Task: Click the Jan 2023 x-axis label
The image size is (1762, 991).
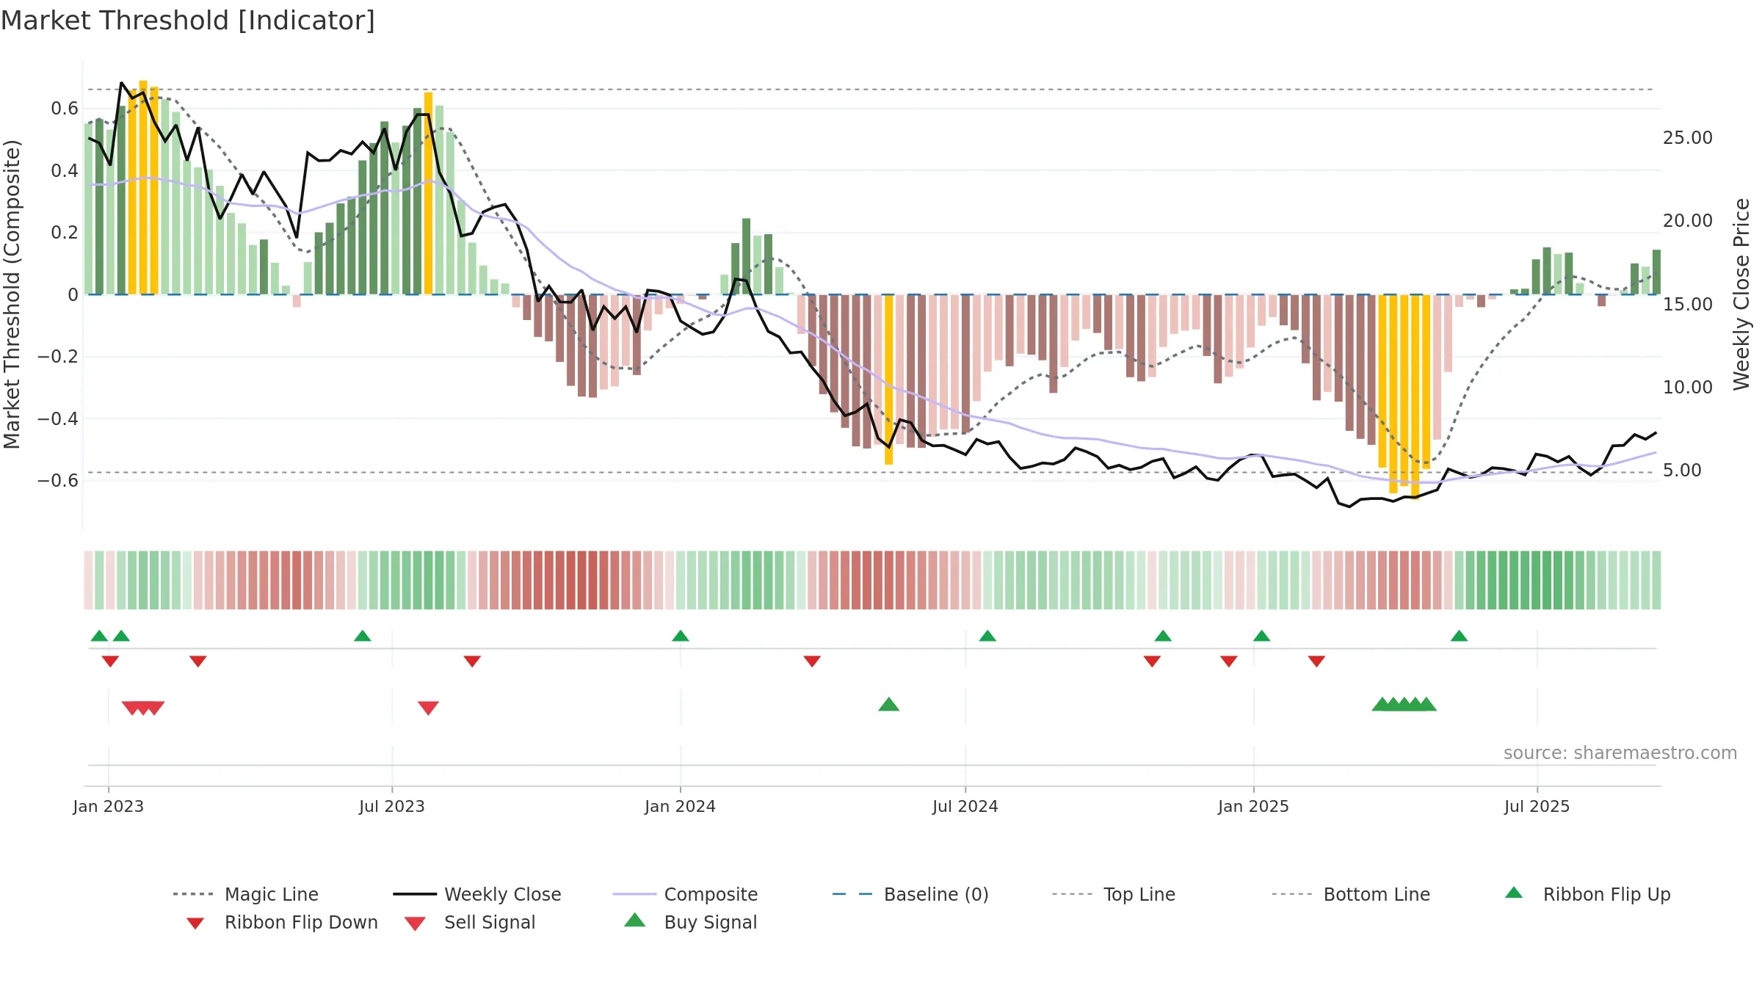Action: pyautogui.click(x=109, y=806)
